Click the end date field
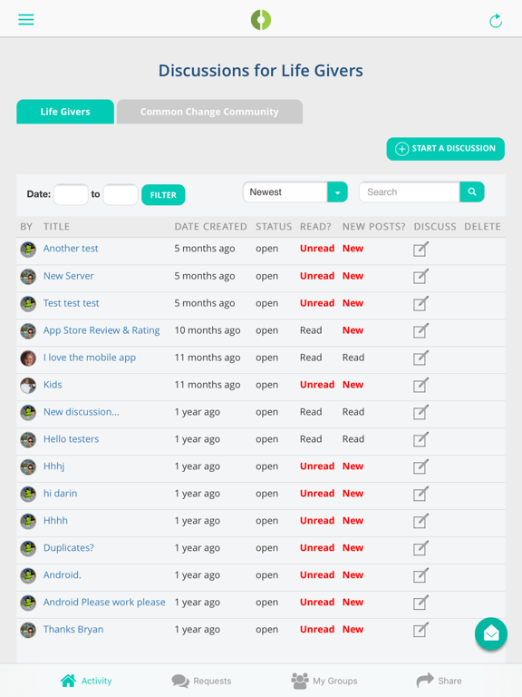Viewport: 522px width, 697px height. pyautogui.click(x=121, y=195)
